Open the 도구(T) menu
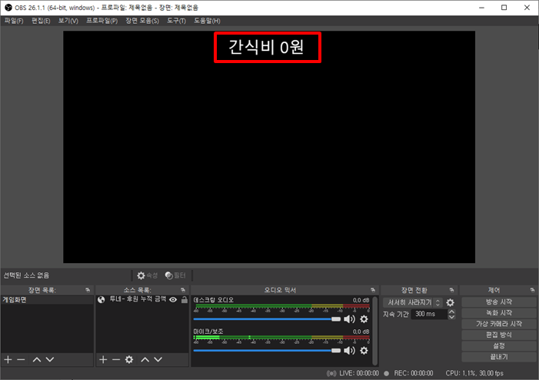The height and width of the screenshot is (380, 539). coord(176,21)
